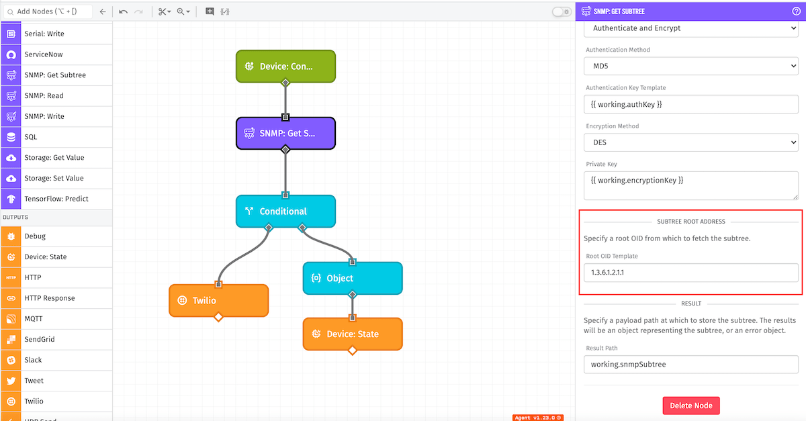
Task: Collapse the node palette with back arrow
Action: click(x=102, y=11)
